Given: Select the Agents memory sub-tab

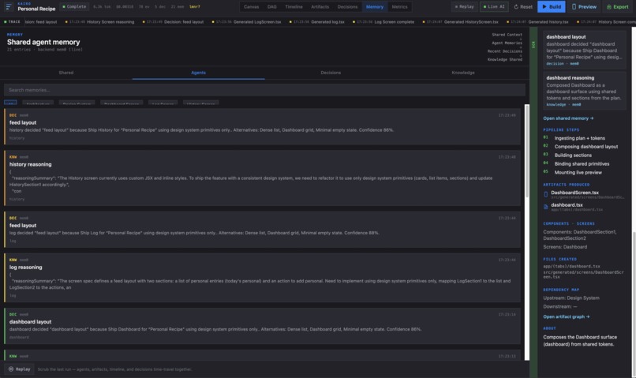Looking at the screenshot, I should pyautogui.click(x=198, y=73).
